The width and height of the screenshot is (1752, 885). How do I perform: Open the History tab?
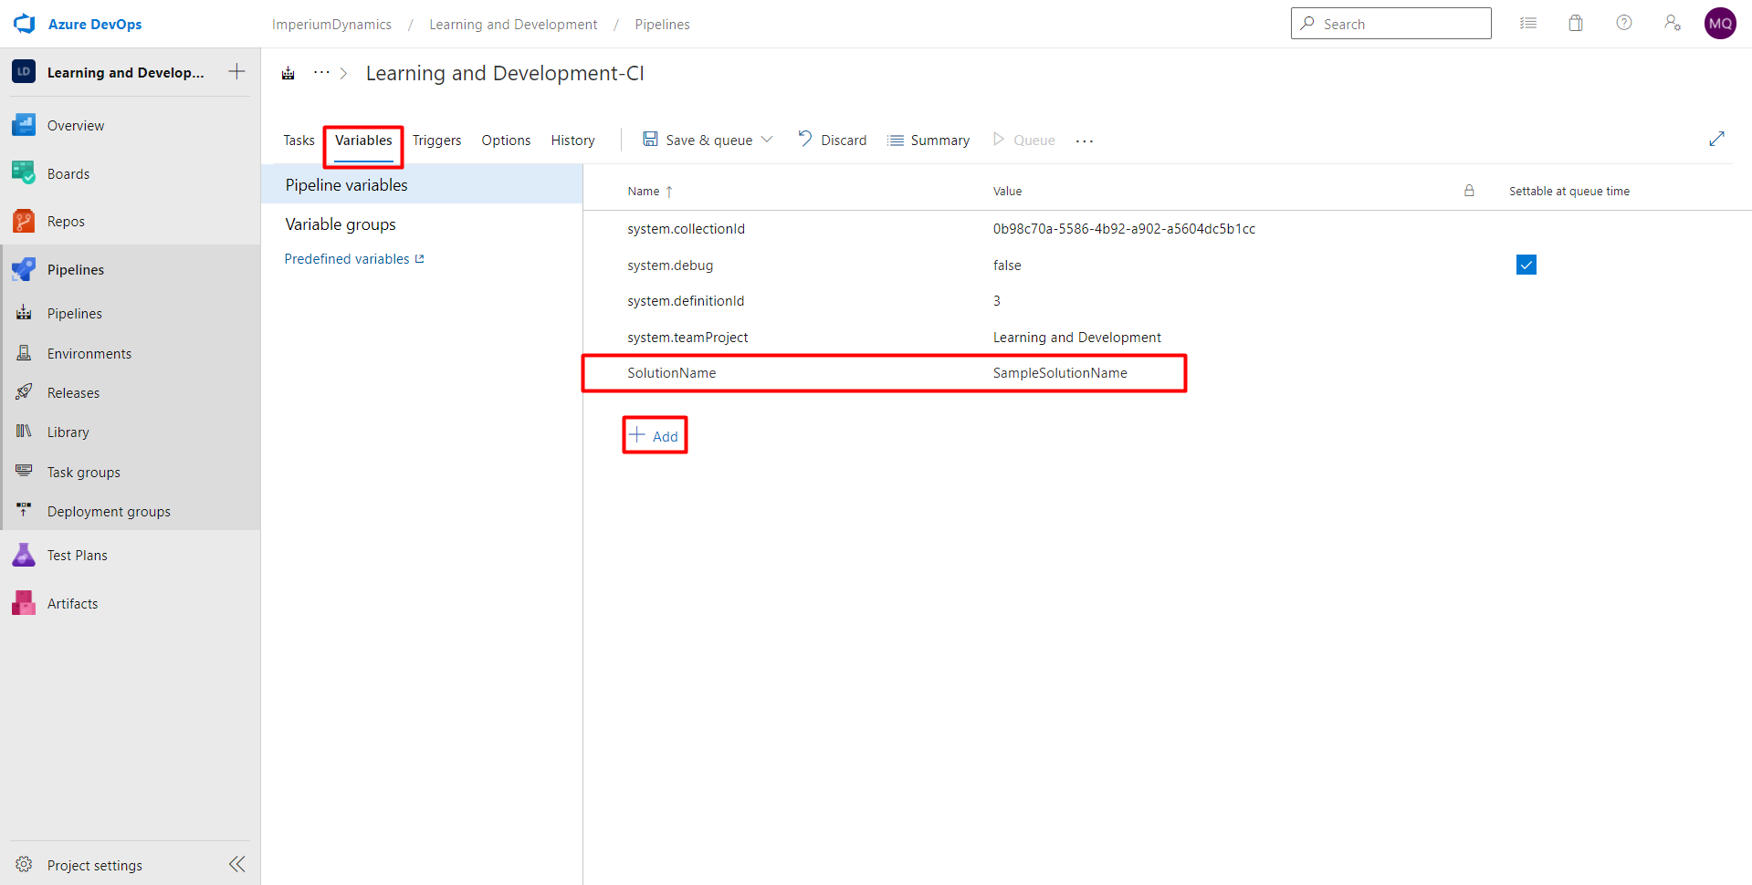click(x=572, y=140)
